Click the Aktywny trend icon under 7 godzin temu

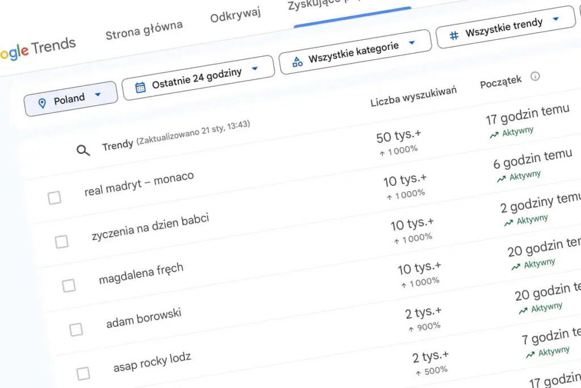click(531, 354)
